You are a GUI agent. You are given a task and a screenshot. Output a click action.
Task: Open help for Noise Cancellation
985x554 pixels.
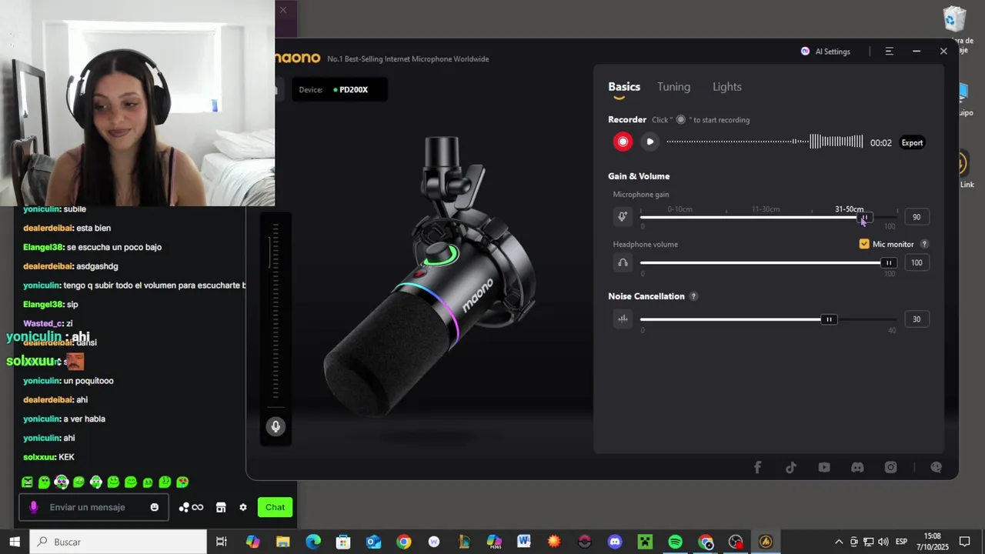693,296
